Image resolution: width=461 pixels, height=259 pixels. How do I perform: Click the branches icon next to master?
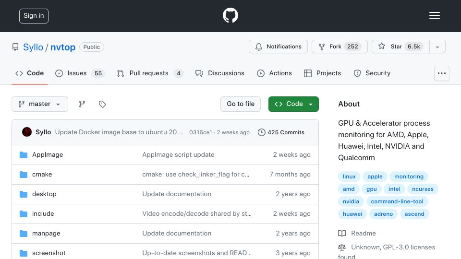(x=82, y=104)
